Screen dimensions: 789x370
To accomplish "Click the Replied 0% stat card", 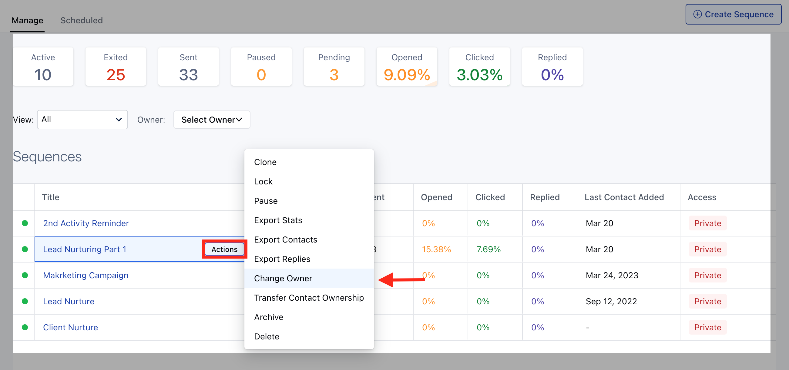I will (552, 66).
